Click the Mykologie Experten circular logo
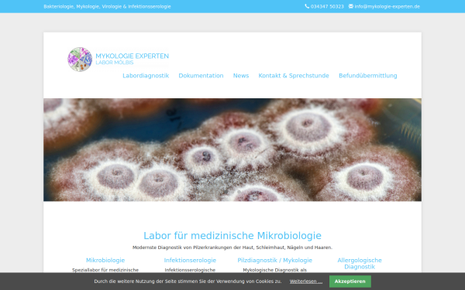 tap(80, 60)
